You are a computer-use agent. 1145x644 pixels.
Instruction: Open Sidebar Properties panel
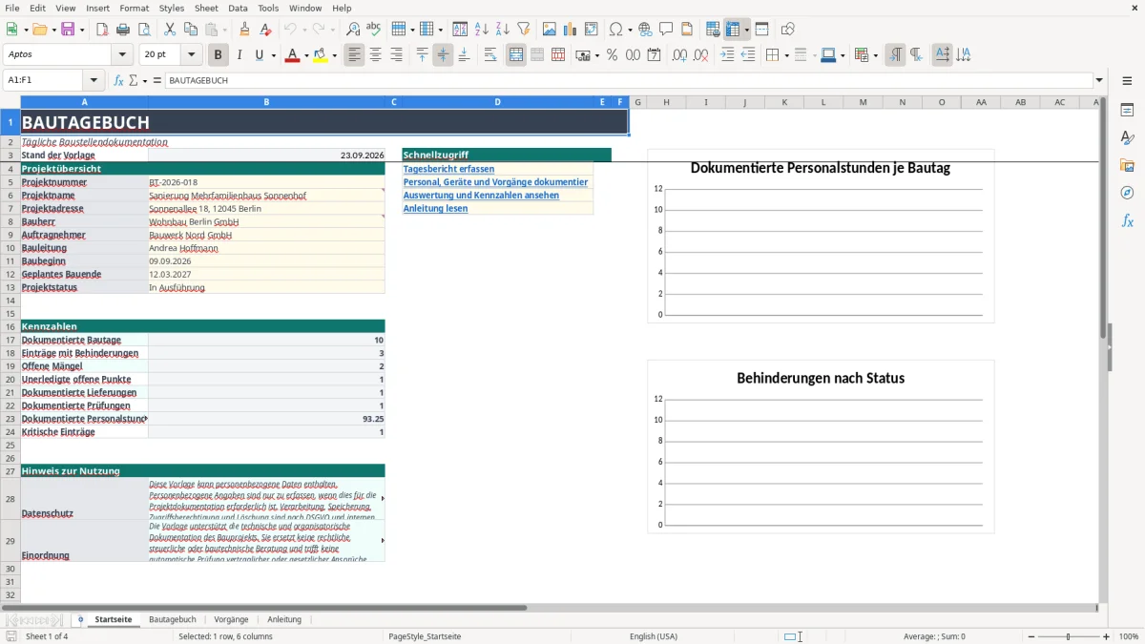pos(1127,110)
